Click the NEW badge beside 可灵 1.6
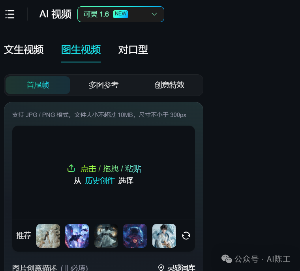Screen dimensions: 300x271 [120, 14]
